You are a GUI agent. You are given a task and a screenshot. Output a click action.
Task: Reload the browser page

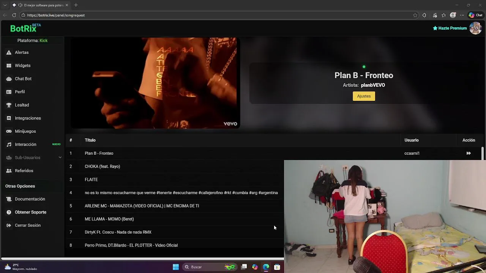(x=14, y=15)
